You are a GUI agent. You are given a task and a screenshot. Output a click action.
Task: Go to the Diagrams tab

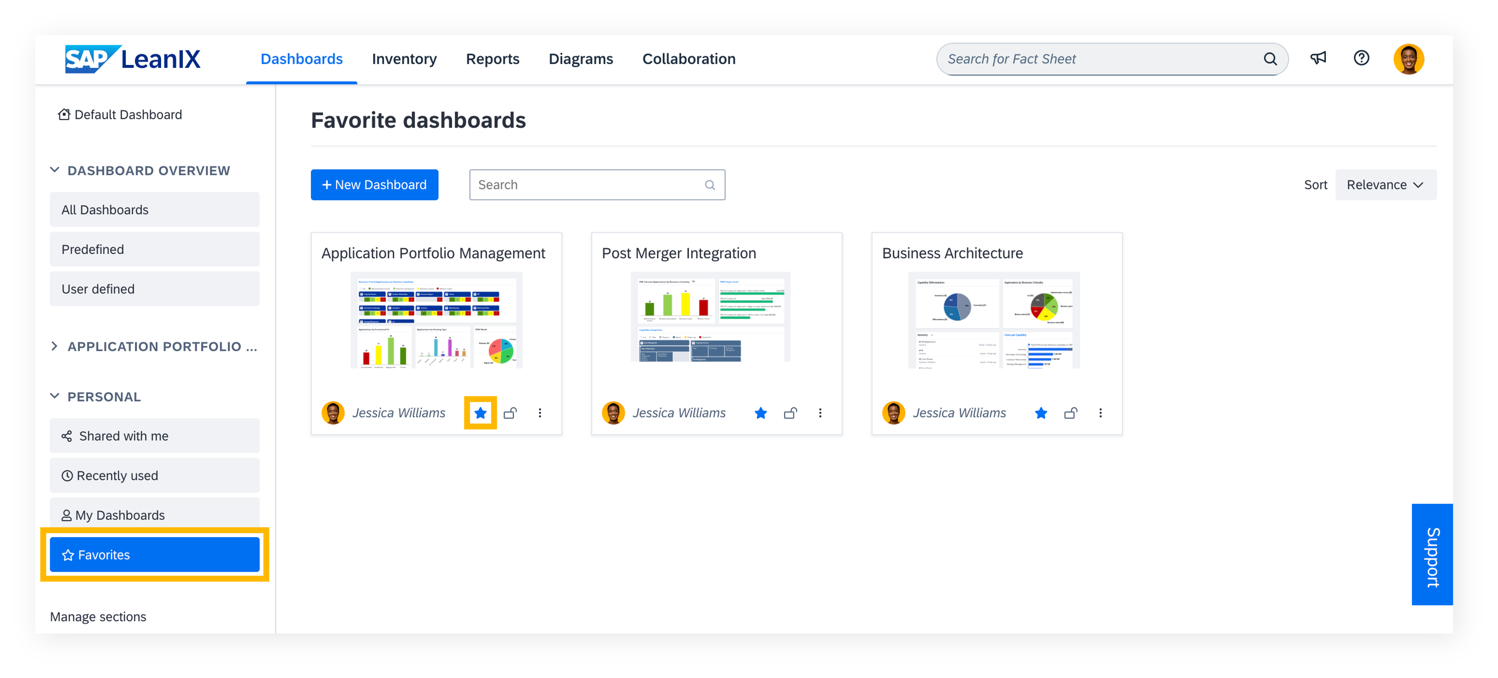[581, 59]
